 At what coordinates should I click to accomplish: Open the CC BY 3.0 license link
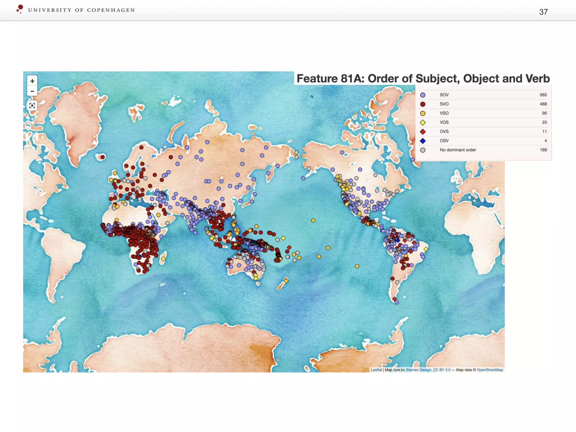[442, 370]
